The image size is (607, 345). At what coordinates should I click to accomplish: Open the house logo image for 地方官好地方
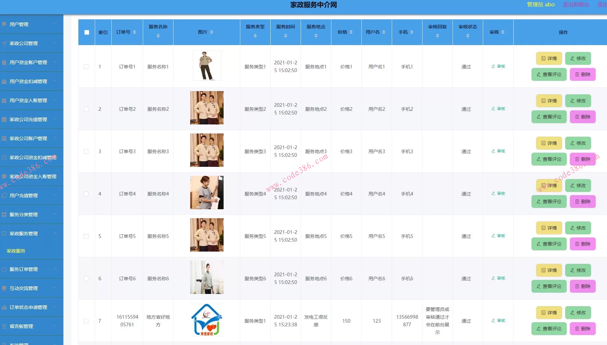pyautogui.click(x=207, y=320)
